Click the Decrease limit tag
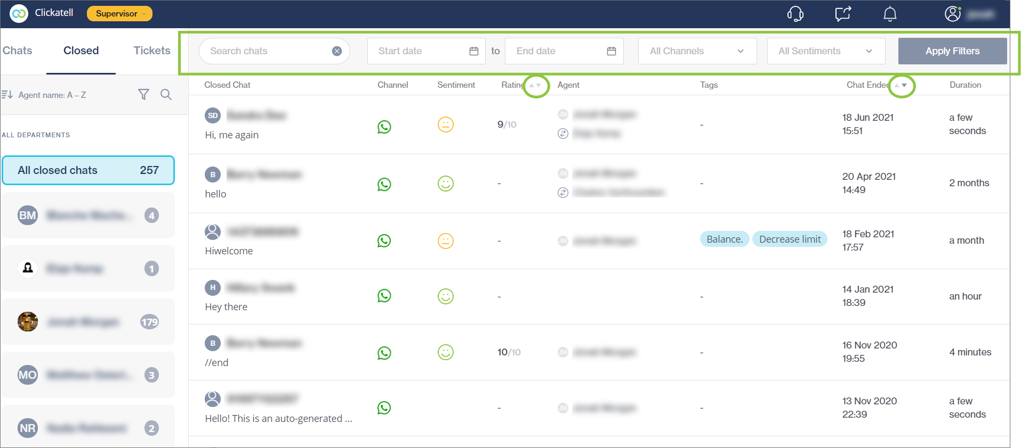Viewport: 1021px width, 448px height. point(790,239)
